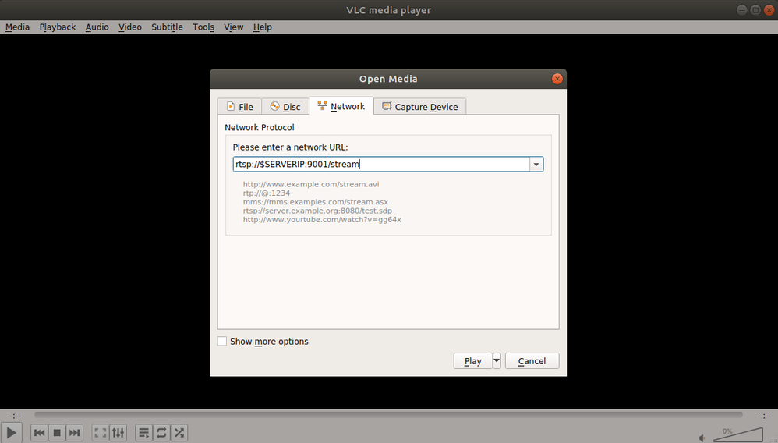Click the main Play playback button
The height and width of the screenshot is (443, 778).
point(12,433)
